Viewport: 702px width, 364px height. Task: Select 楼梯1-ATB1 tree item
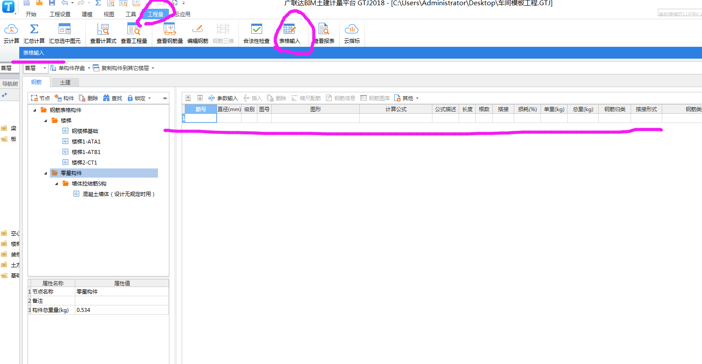click(x=86, y=152)
